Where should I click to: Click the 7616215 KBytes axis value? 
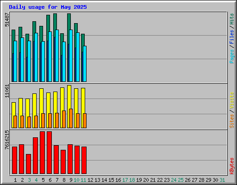7,140
